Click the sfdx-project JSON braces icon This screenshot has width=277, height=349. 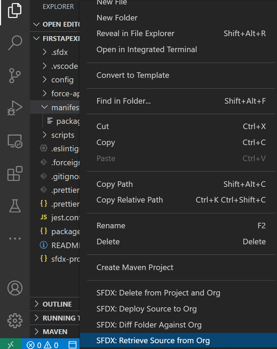click(44, 259)
